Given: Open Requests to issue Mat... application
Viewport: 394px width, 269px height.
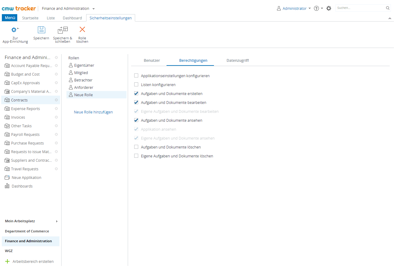Looking at the screenshot, I should 31,152.
